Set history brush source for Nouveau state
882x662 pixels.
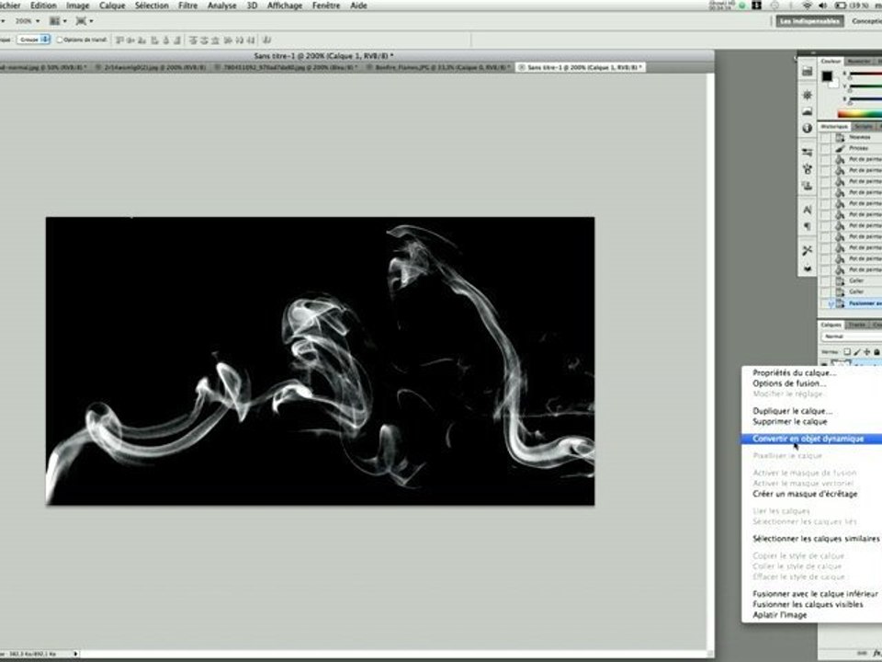point(825,137)
